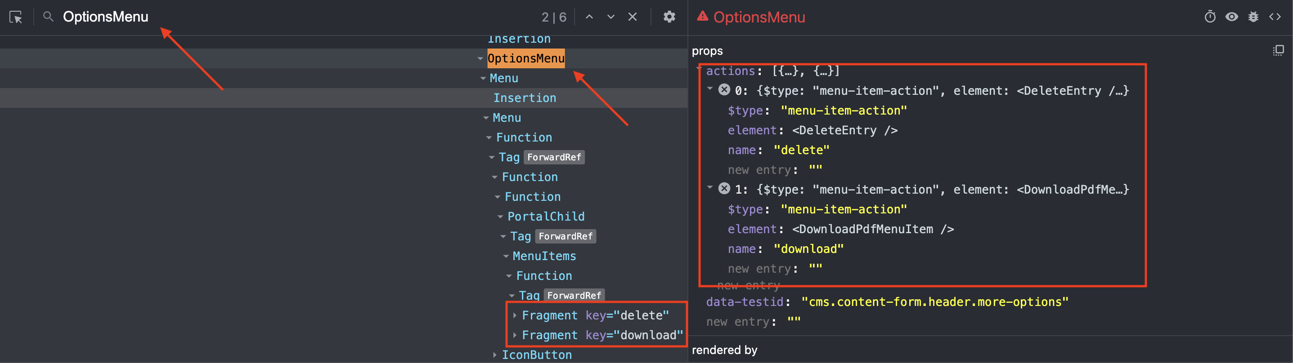The width and height of the screenshot is (1293, 363).
Task: Click the component search input field
Action: [x=291, y=17]
